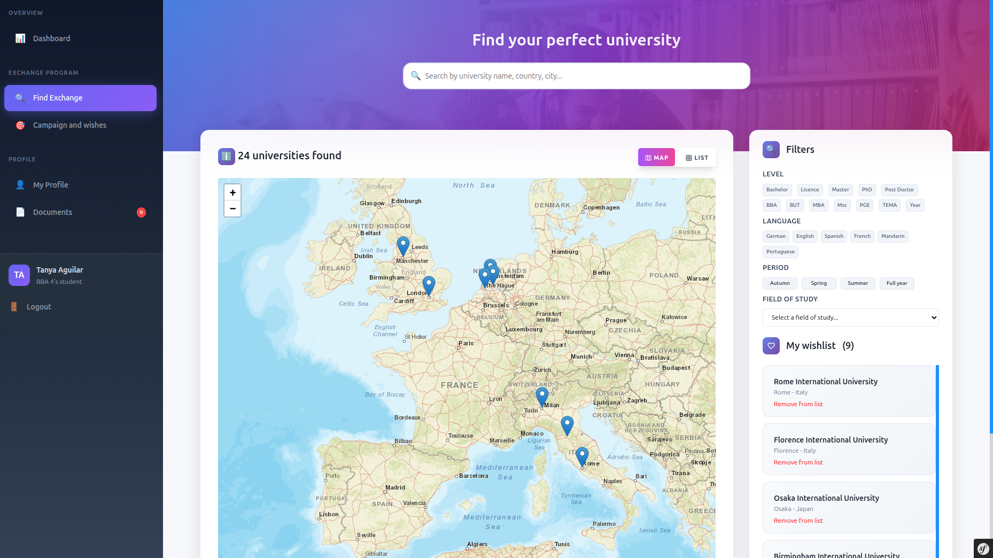This screenshot has width=993, height=558.
Task: Open Campaign and wishes page
Action: (x=80, y=125)
